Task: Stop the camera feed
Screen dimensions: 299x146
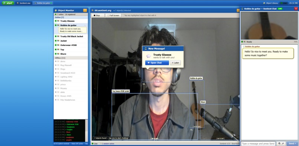Action: click(x=98, y=15)
